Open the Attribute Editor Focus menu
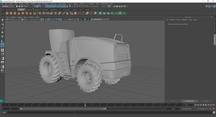Viewport: 216px width, 117px height. point(178,20)
